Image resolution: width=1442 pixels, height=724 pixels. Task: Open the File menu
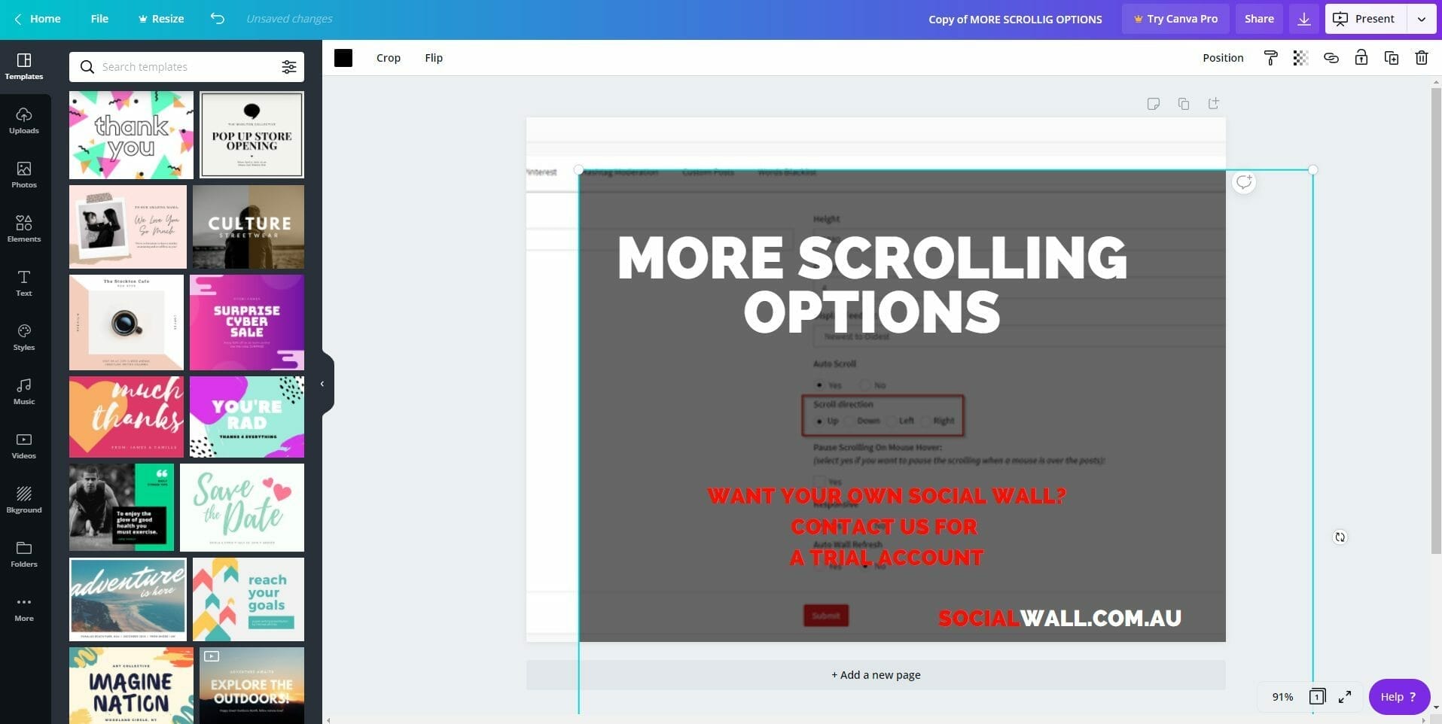click(x=99, y=19)
